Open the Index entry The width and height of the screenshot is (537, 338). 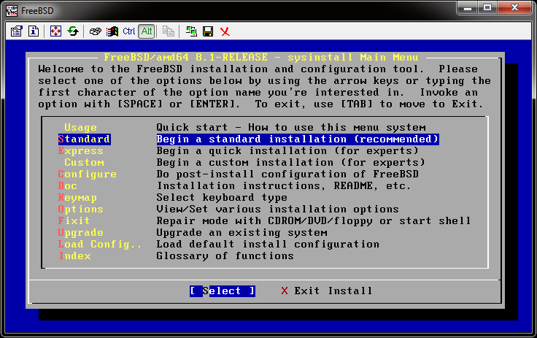pyautogui.click(x=74, y=256)
